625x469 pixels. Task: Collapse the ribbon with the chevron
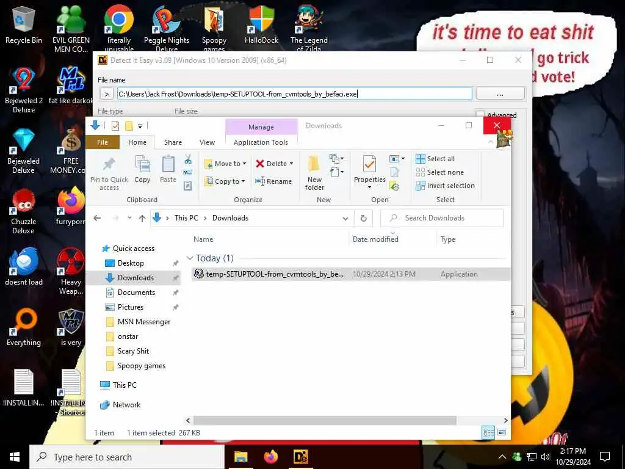pyautogui.click(x=490, y=142)
